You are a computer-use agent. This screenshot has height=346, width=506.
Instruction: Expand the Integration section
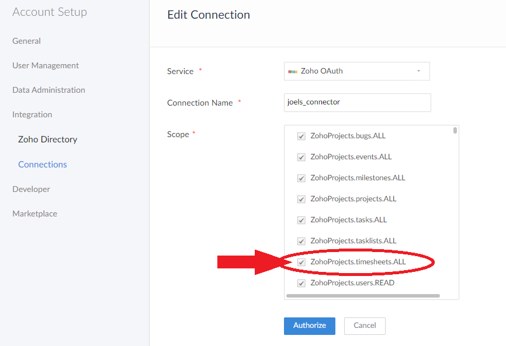pyautogui.click(x=32, y=114)
